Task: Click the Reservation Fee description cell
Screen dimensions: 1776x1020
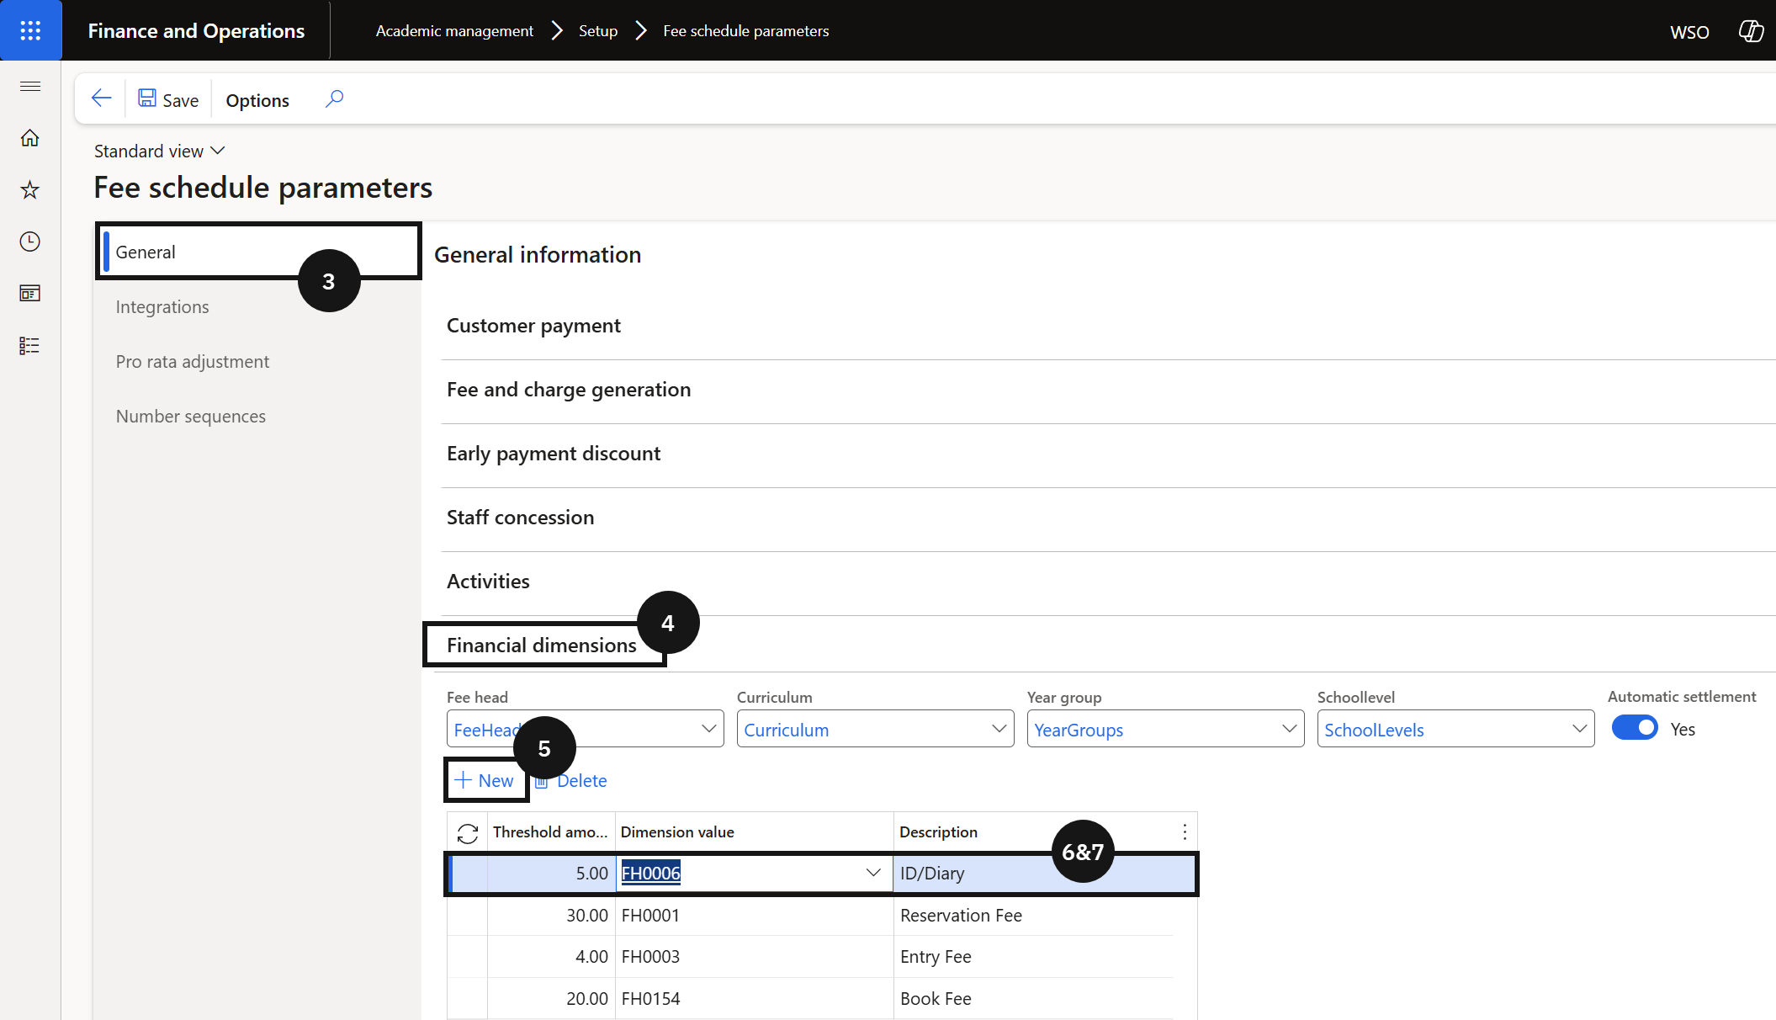Action: click(x=1033, y=916)
